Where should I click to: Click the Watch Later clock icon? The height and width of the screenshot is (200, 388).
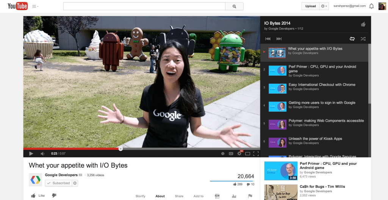click(x=223, y=153)
